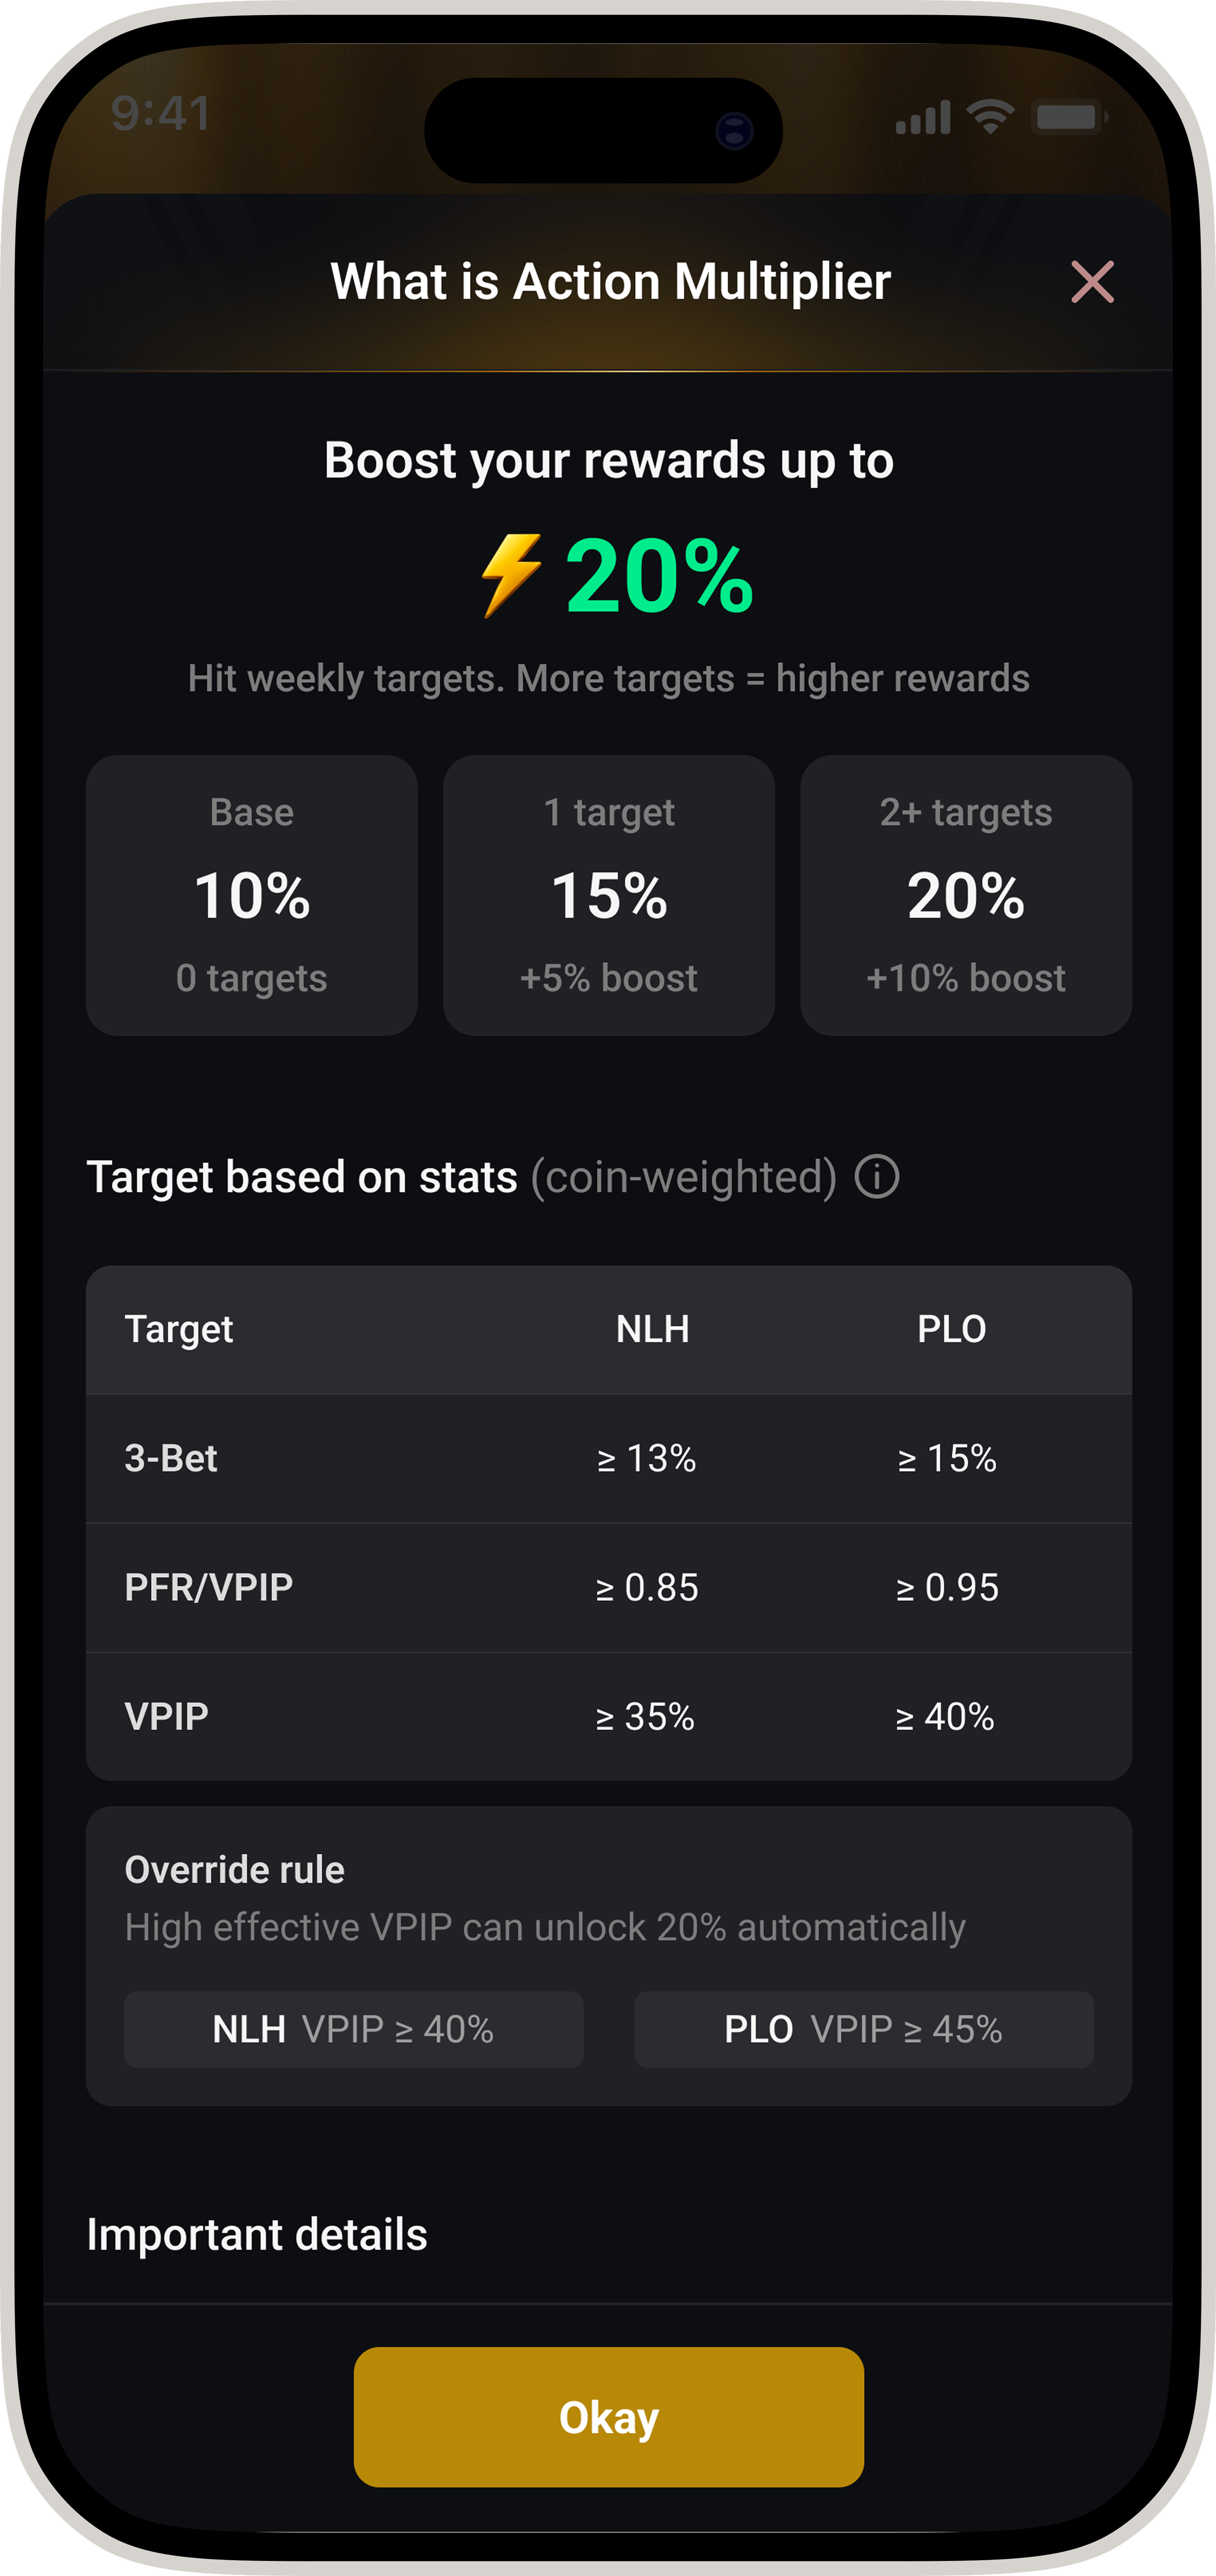Image resolution: width=1216 pixels, height=2576 pixels.
Task: Tap the status bar clock 9:41
Action: 161,114
